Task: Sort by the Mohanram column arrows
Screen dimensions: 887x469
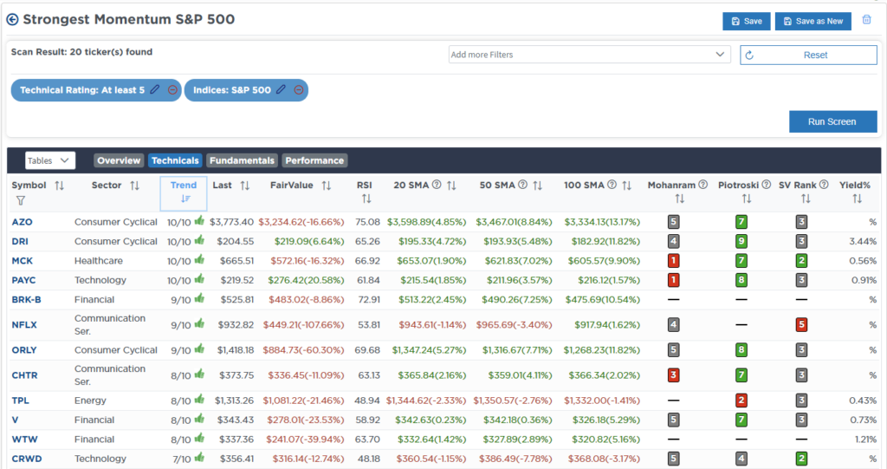Action: [x=679, y=199]
